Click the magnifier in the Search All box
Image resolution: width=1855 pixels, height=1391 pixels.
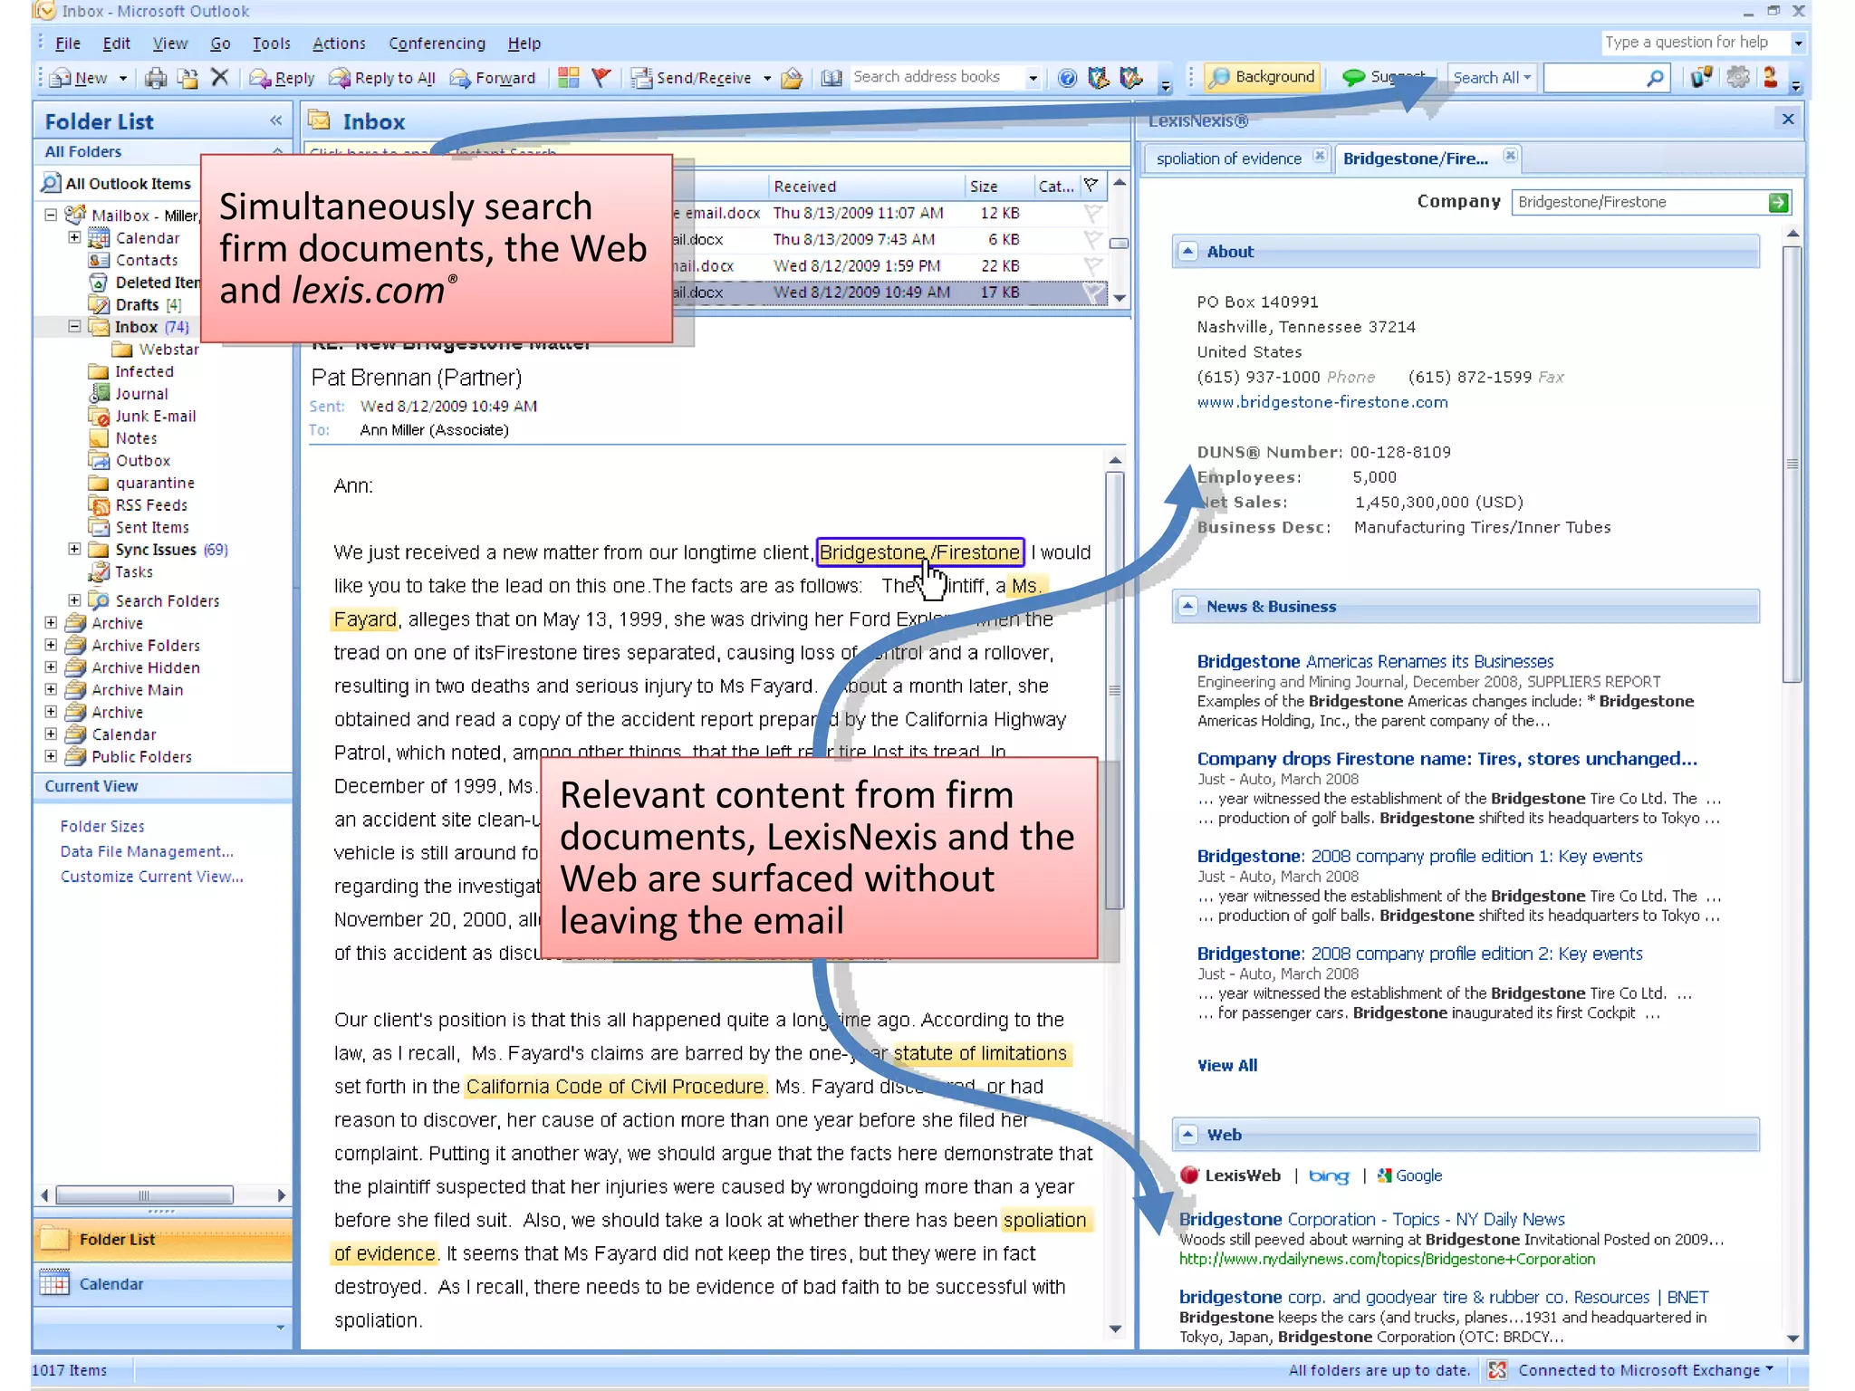coord(1655,78)
